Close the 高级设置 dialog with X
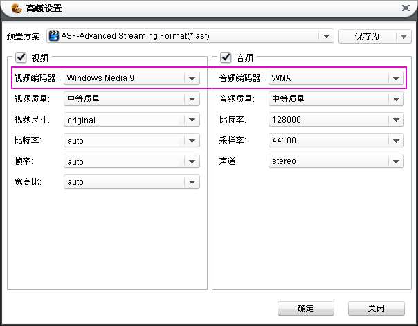 [406, 8]
